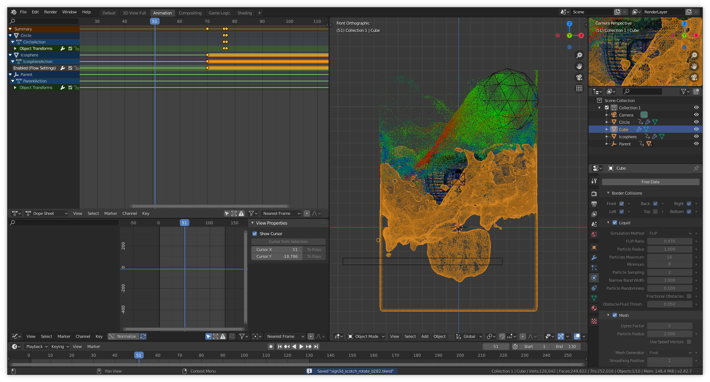Open the Material properties tab icon
Image resolution: width=710 pixels, height=382 pixels.
pyautogui.click(x=594, y=308)
